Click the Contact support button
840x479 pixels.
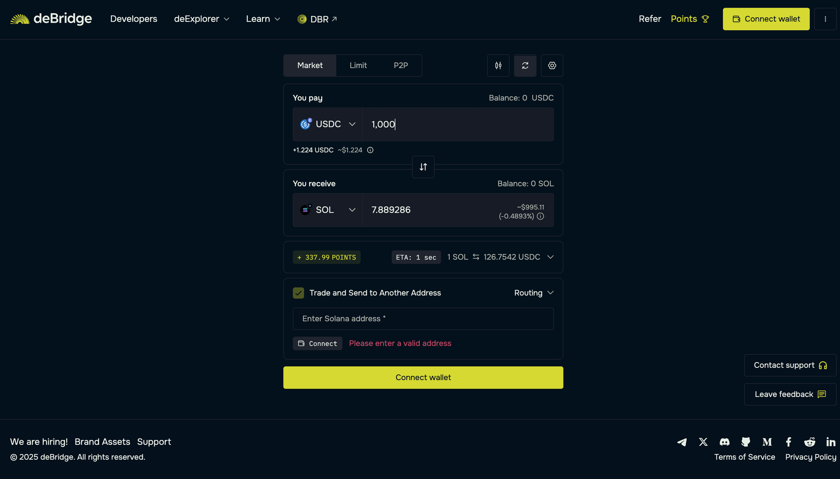tap(790, 365)
